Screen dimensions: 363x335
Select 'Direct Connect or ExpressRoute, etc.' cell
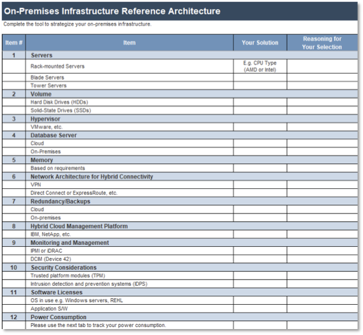[130, 193]
